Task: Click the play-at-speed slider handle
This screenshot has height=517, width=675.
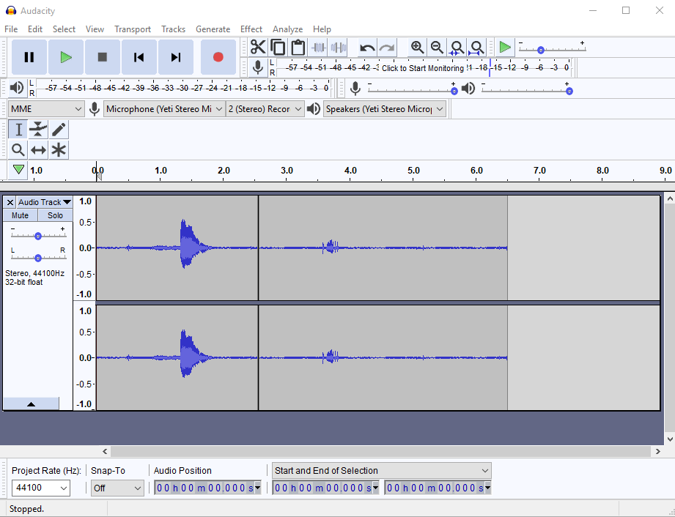Action: [x=541, y=50]
